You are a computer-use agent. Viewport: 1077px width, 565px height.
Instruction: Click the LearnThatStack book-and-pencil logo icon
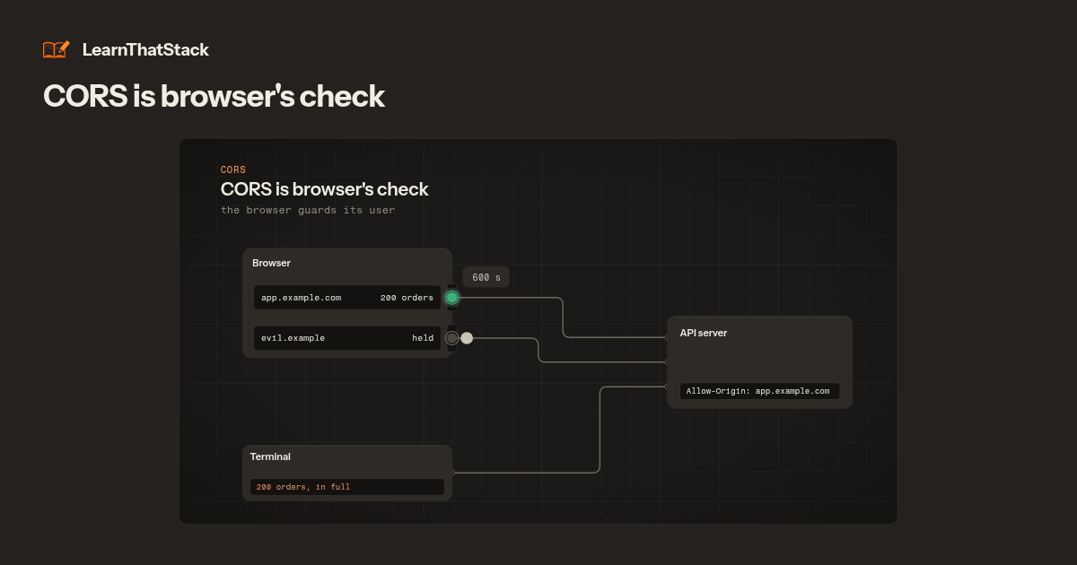click(56, 49)
